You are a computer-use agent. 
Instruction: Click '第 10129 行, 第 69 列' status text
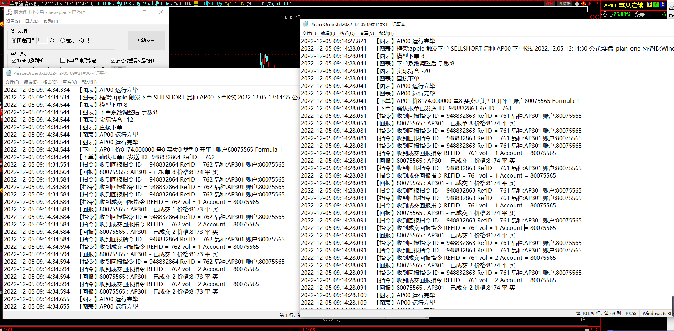click(x=598, y=314)
